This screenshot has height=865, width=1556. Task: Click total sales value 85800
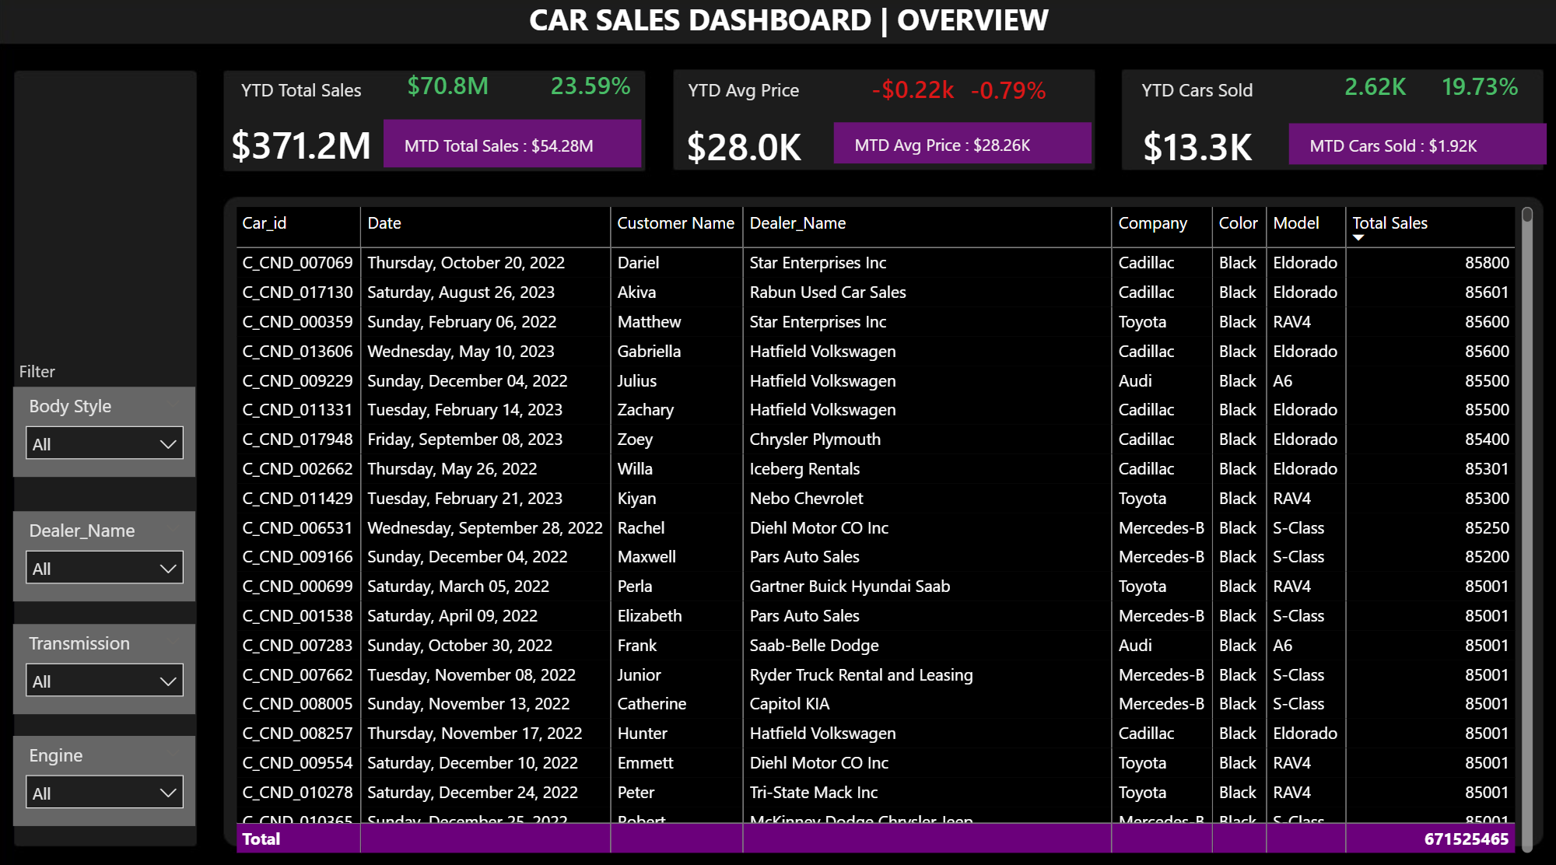[1487, 263]
